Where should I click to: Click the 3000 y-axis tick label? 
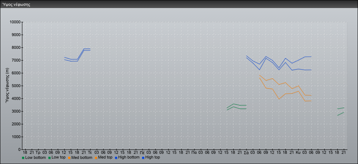[16, 111]
